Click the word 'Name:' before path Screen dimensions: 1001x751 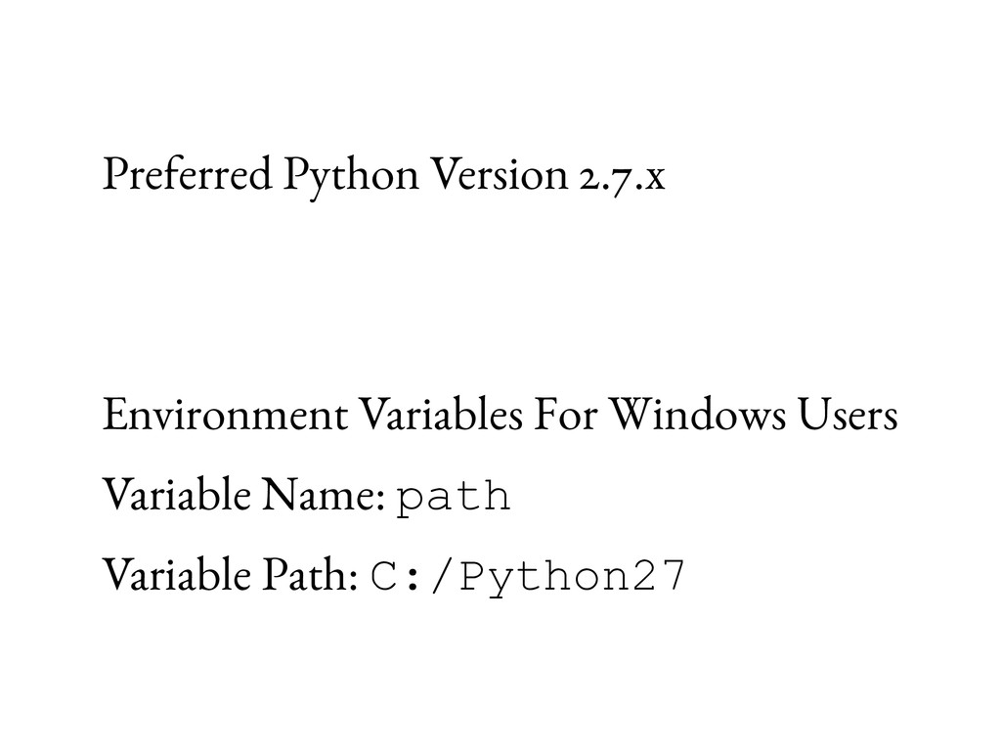(324, 495)
